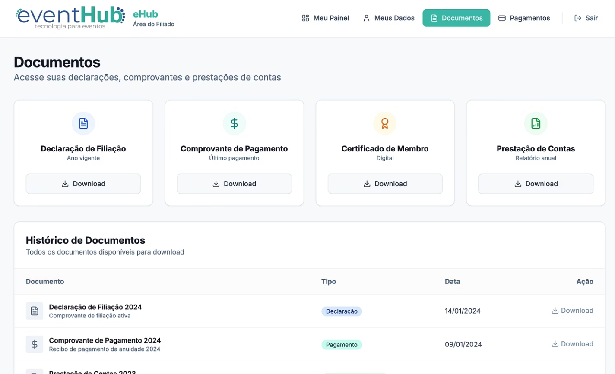This screenshot has height=374, width=615.
Task: Click the person icon beside Meus Dados
Action: (x=366, y=18)
